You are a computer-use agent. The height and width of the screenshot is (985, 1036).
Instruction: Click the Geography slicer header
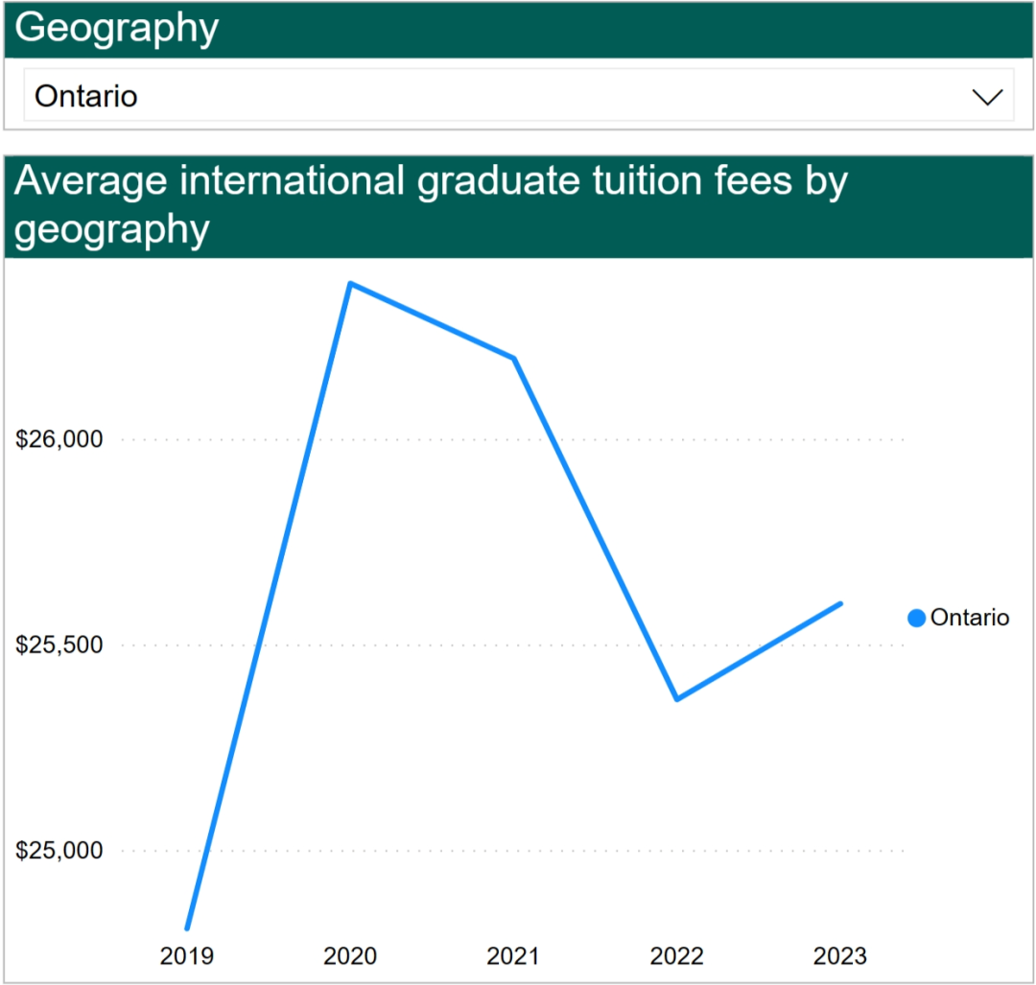(x=519, y=29)
